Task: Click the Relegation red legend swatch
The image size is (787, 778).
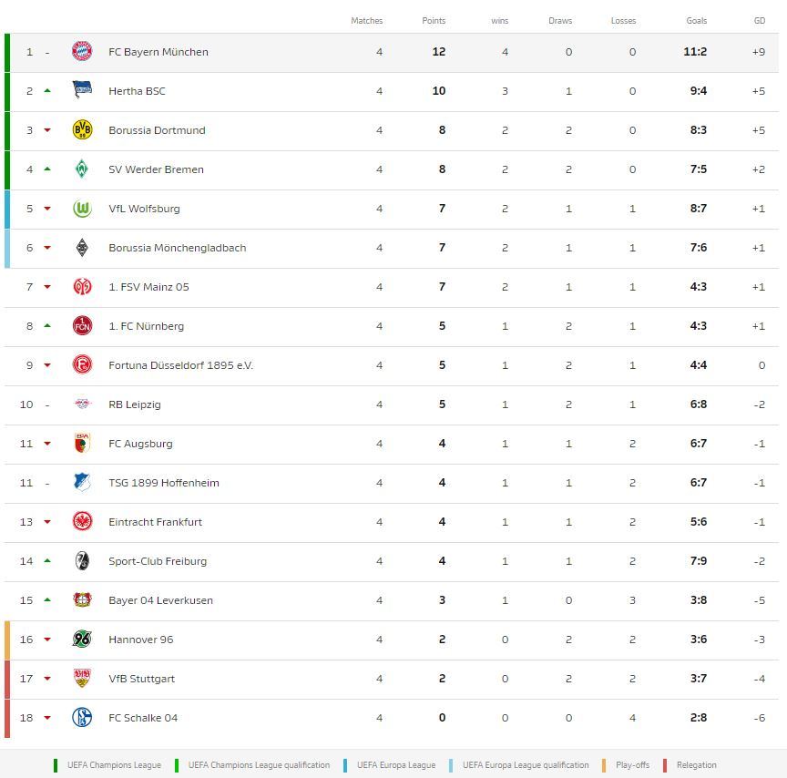Action: [666, 765]
